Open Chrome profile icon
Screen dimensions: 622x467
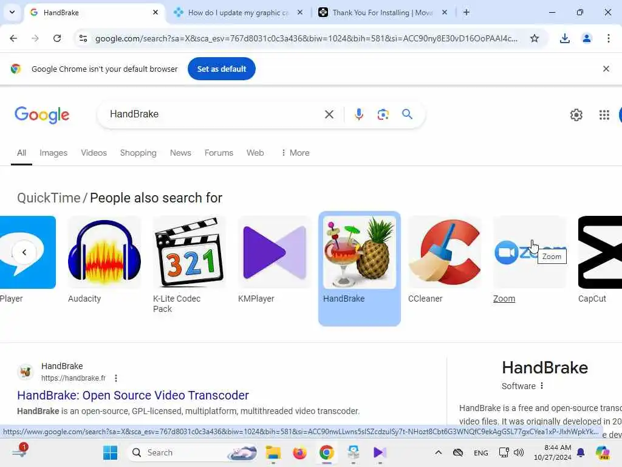586,38
